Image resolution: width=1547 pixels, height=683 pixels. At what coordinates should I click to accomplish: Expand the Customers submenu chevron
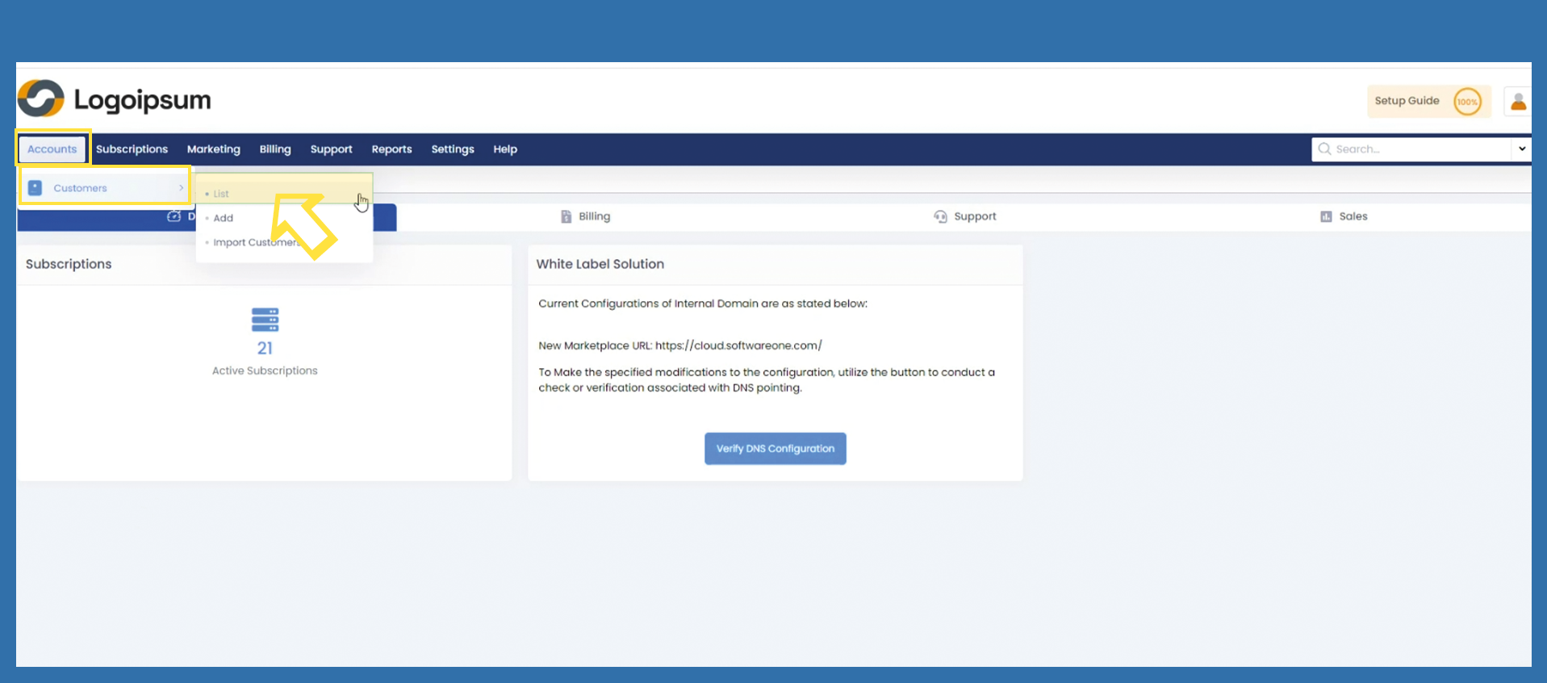(181, 188)
